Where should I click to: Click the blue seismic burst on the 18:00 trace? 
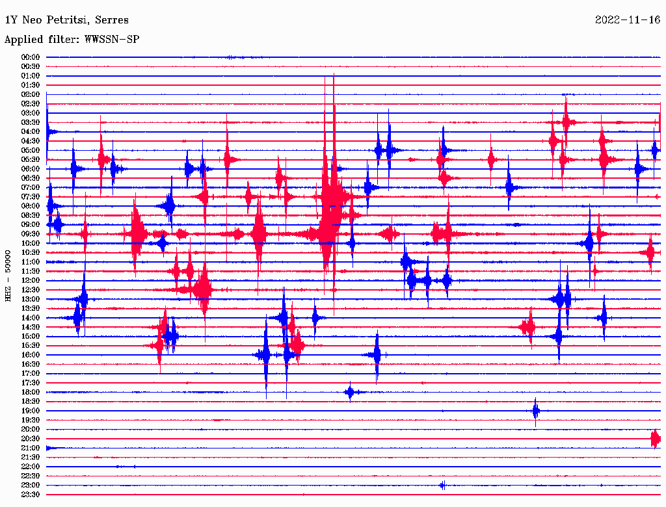click(x=350, y=392)
